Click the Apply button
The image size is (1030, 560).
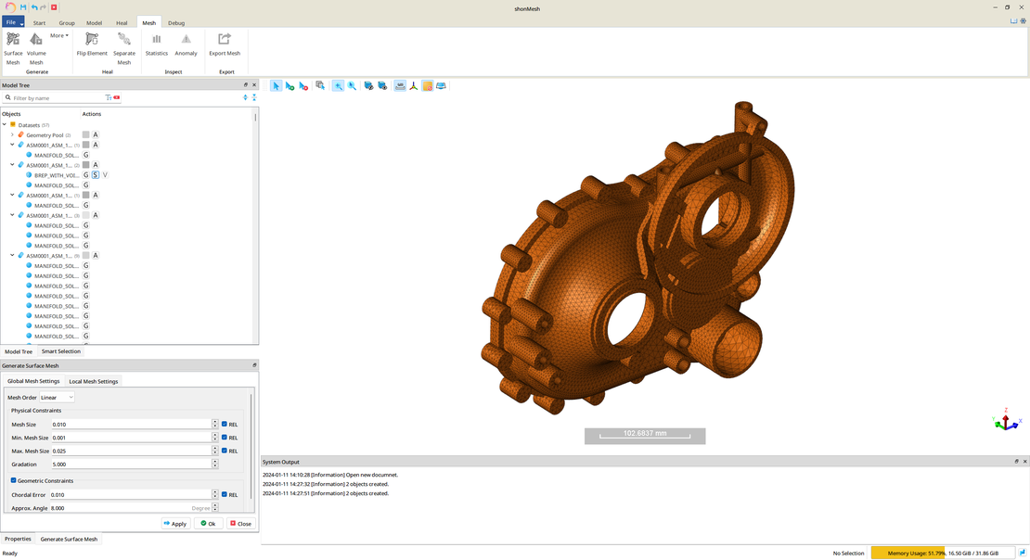174,524
